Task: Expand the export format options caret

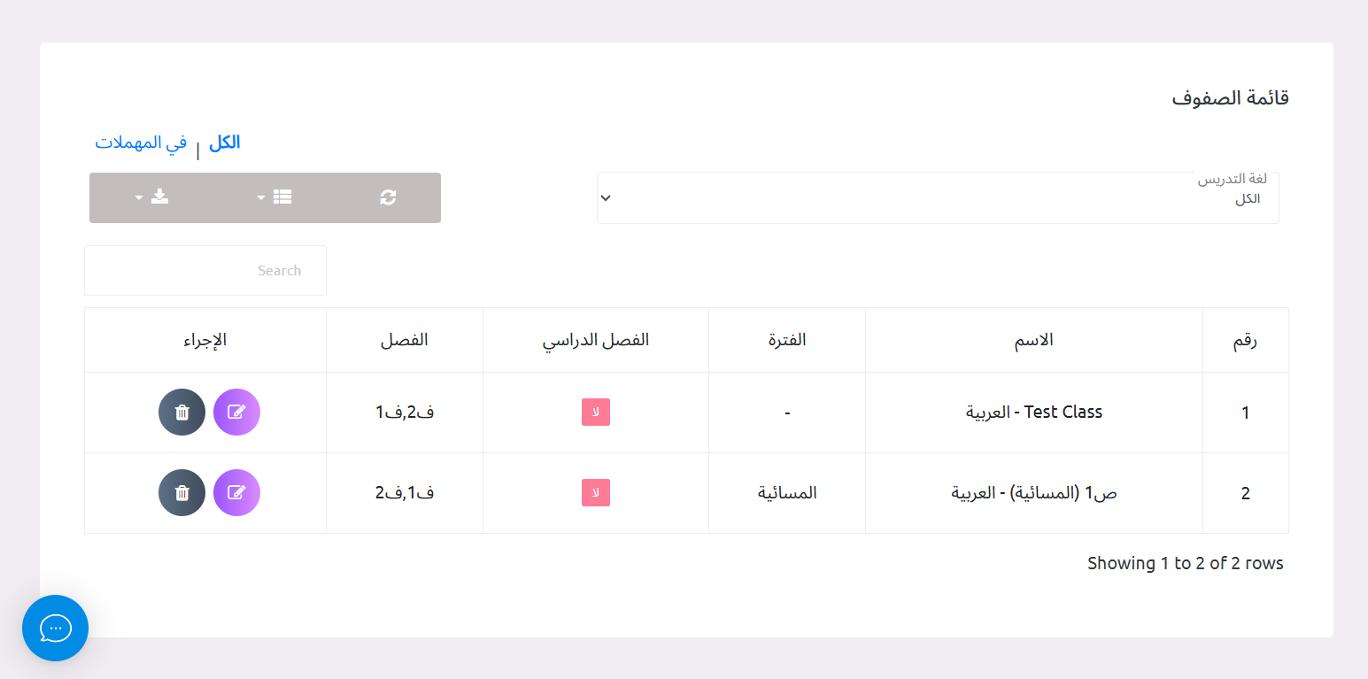Action: click(x=139, y=197)
